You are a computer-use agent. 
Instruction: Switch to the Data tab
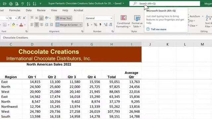(28, 10)
